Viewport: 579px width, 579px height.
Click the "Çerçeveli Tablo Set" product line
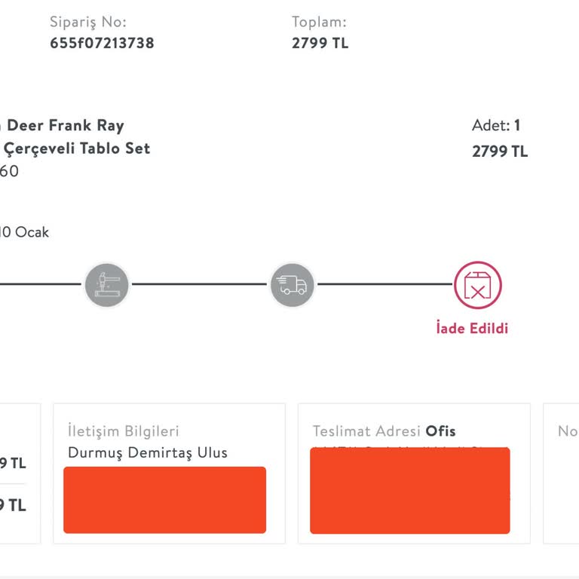pyautogui.click(x=77, y=148)
